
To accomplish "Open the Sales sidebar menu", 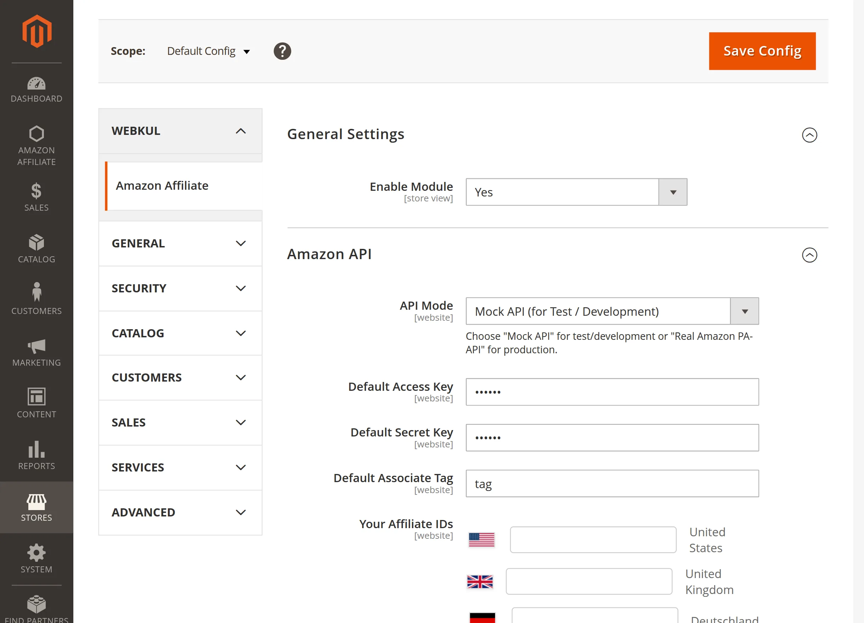I will coord(36,197).
